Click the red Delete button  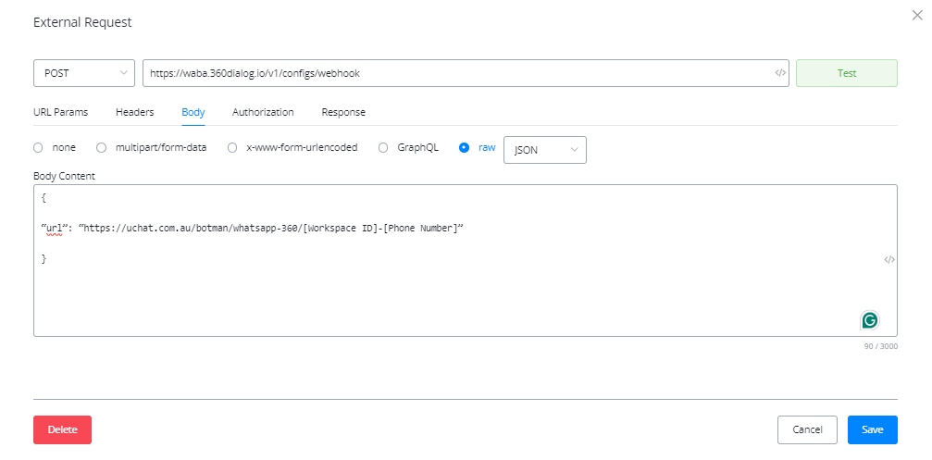click(62, 429)
